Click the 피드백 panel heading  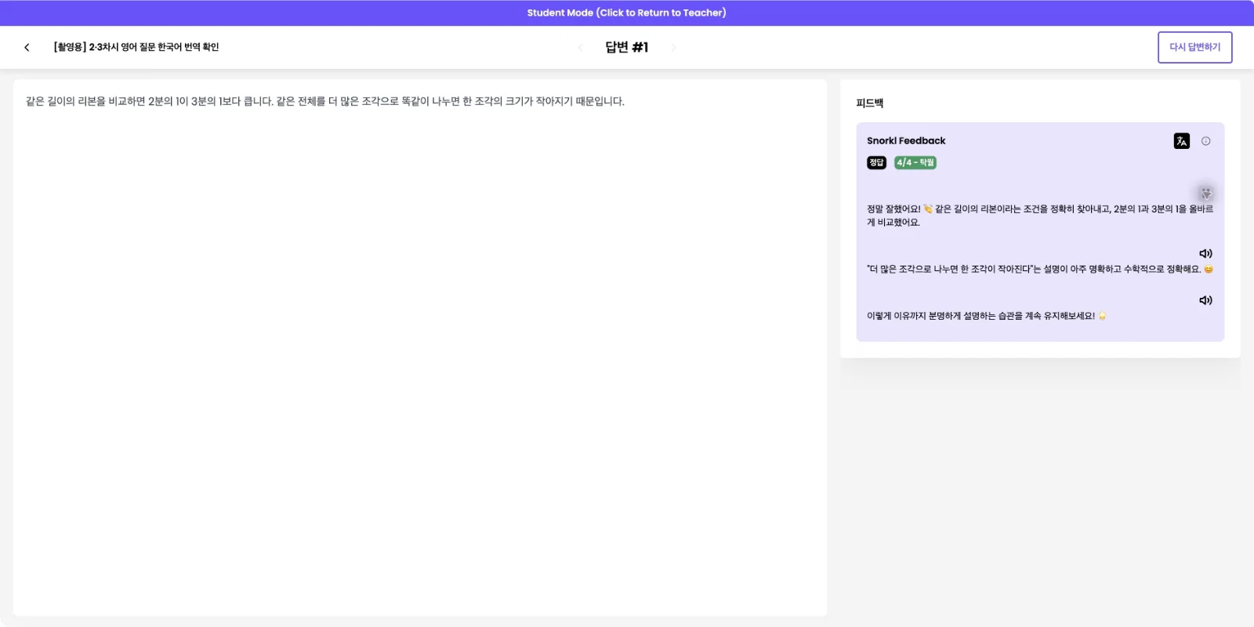869,103
